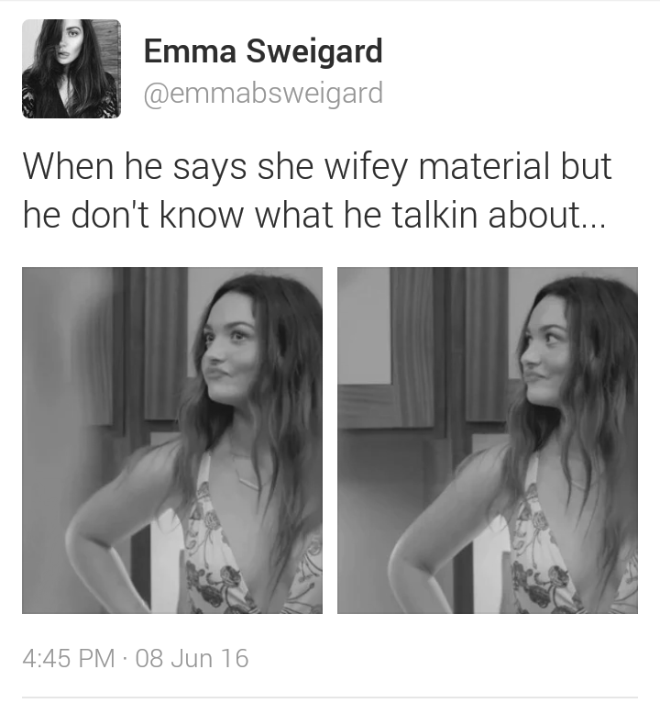Open Emma Sweigard's profile picture
The image size is (660, 703).
coord(71,69)
